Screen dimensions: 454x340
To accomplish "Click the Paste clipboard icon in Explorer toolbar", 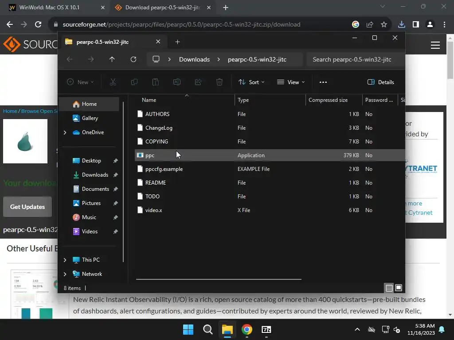I will click(156, 82).
